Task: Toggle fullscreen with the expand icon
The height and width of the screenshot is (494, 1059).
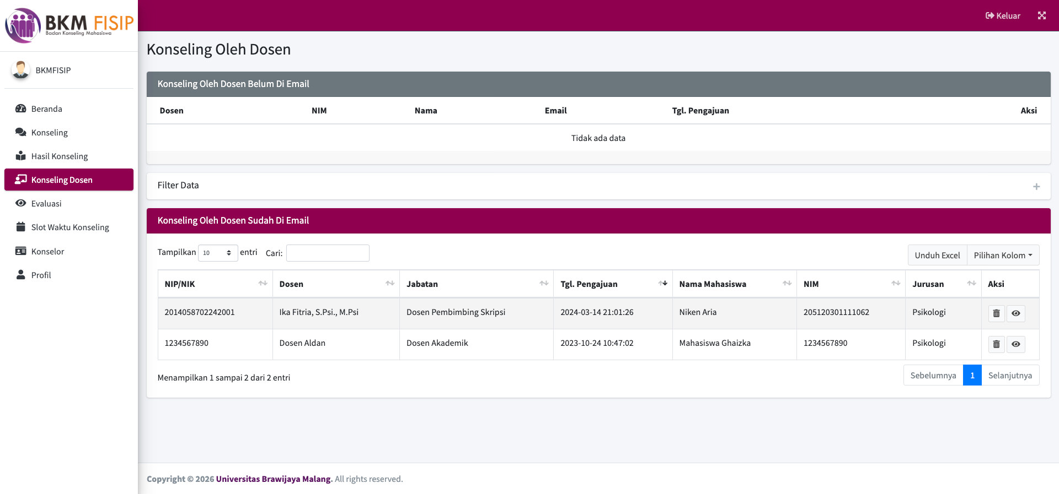Action: (1041, 15)
